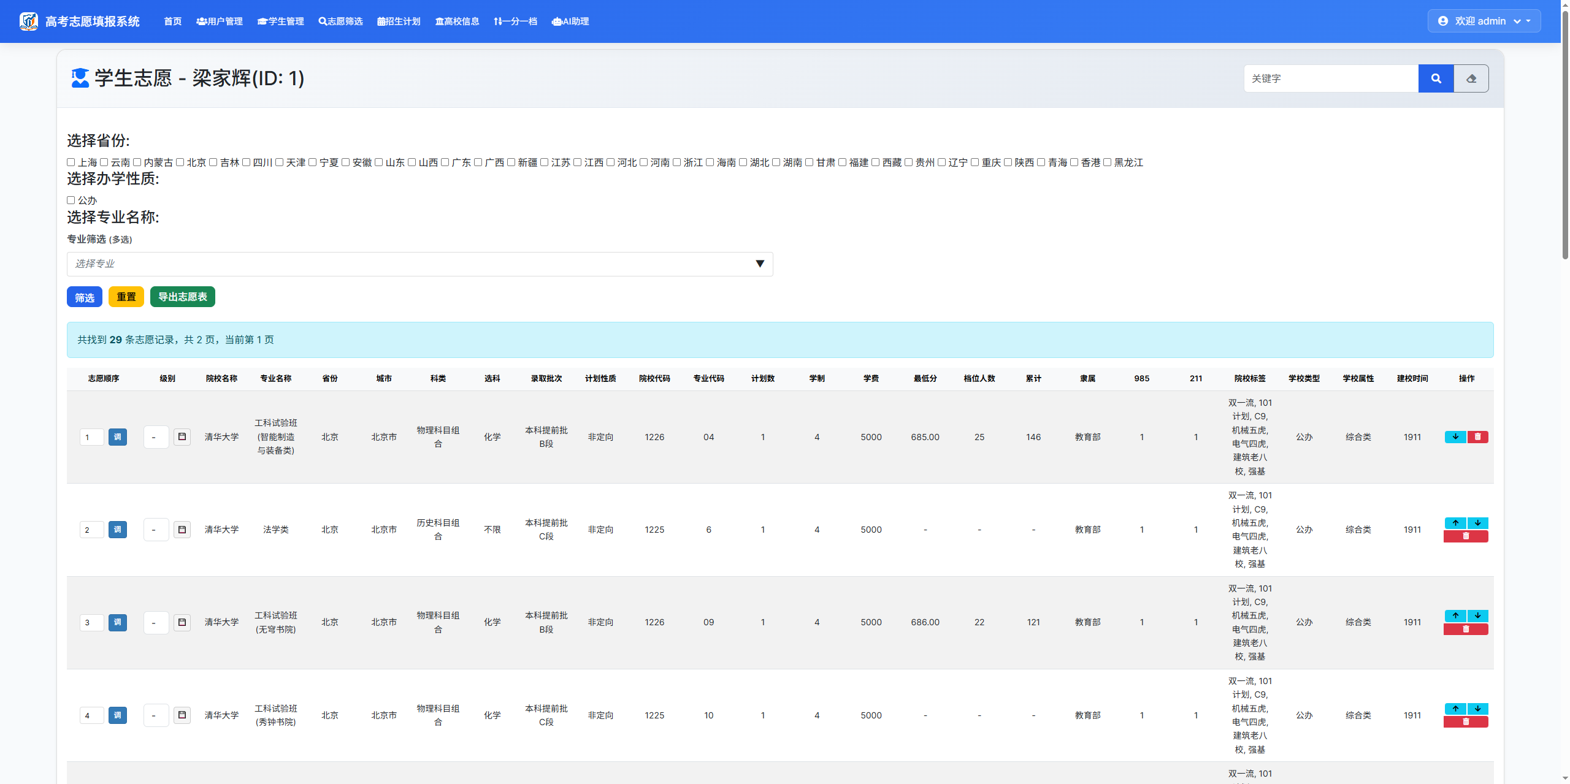This screenshot has width=1570, height=784.
Task: Expand the 欢迎 admin user menu
Action: click(1484, 21)
